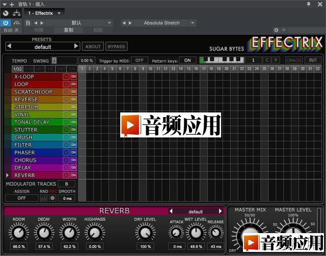Click the pattern keyboard selector
The width and height of the screenshot is (326, 256).
point(222,60)
